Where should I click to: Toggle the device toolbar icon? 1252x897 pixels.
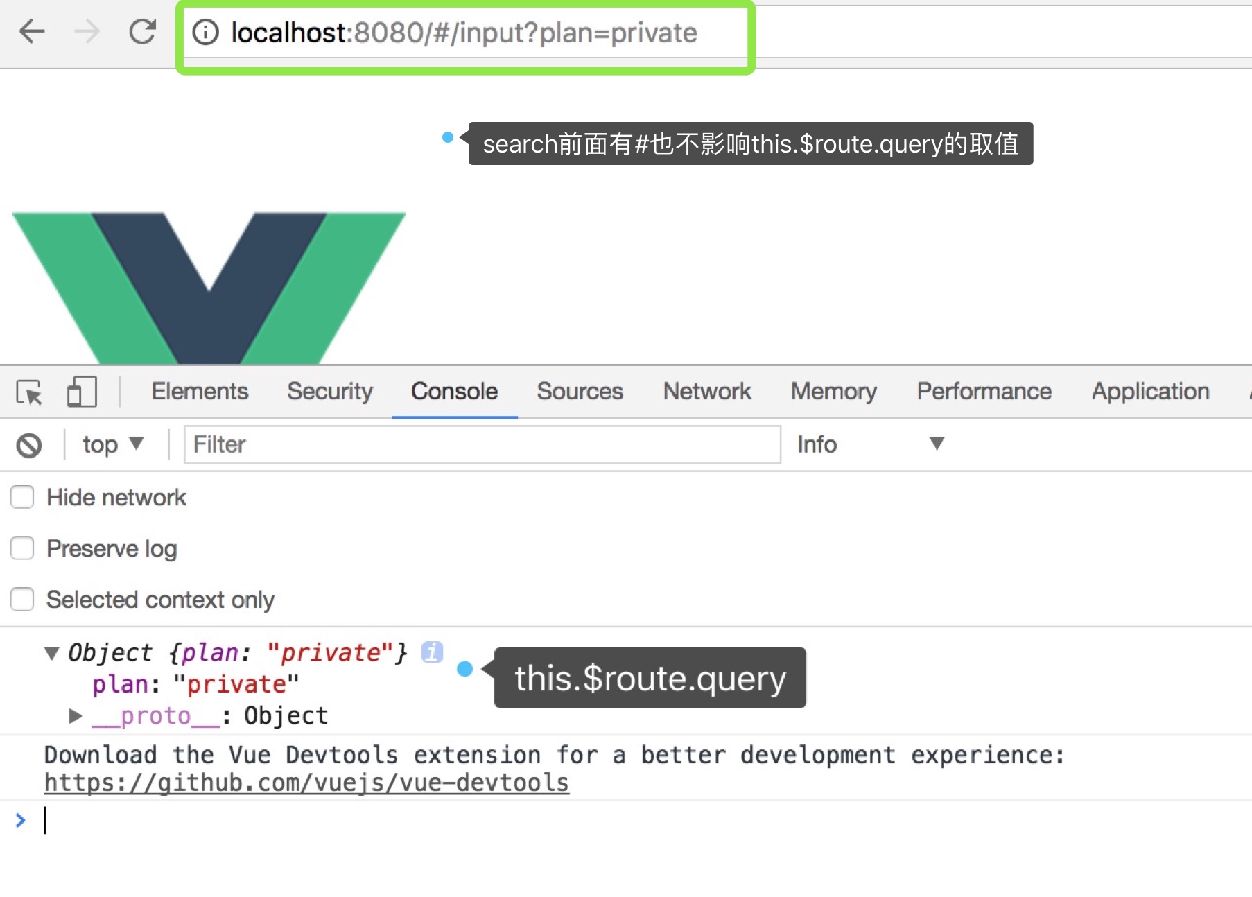(x=82, y=392)
